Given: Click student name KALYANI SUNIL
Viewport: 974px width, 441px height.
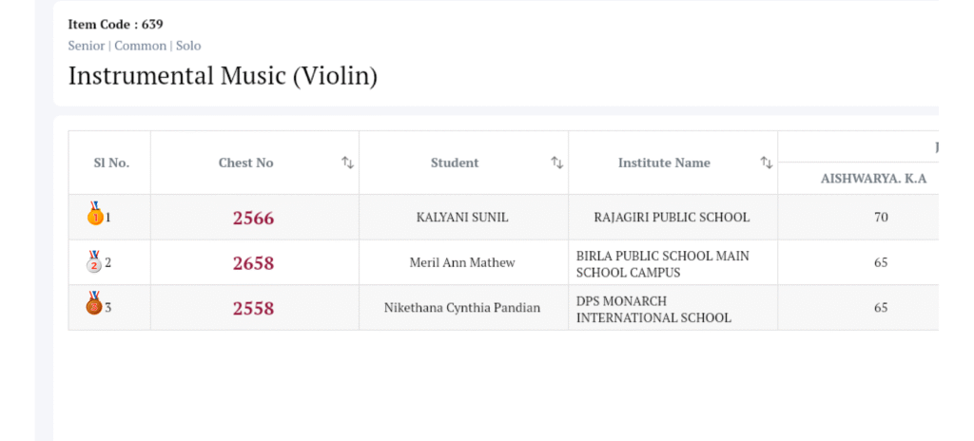Looking at the screenshot, I should (462, 218).
